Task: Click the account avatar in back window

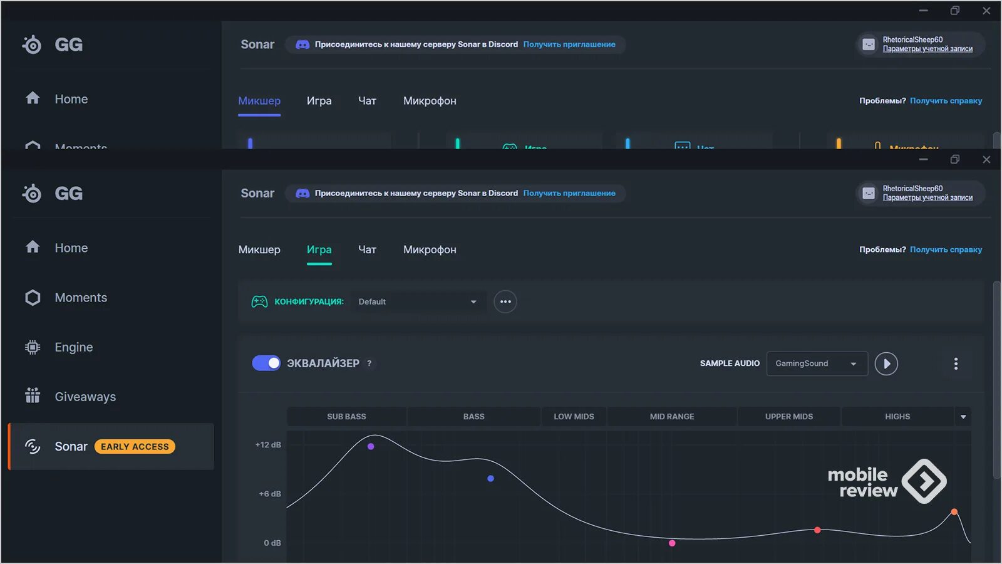Action: pyautogui.click(x=869, y=44)
